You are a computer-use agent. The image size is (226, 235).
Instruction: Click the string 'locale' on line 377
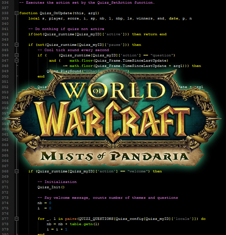coord(182,219)
